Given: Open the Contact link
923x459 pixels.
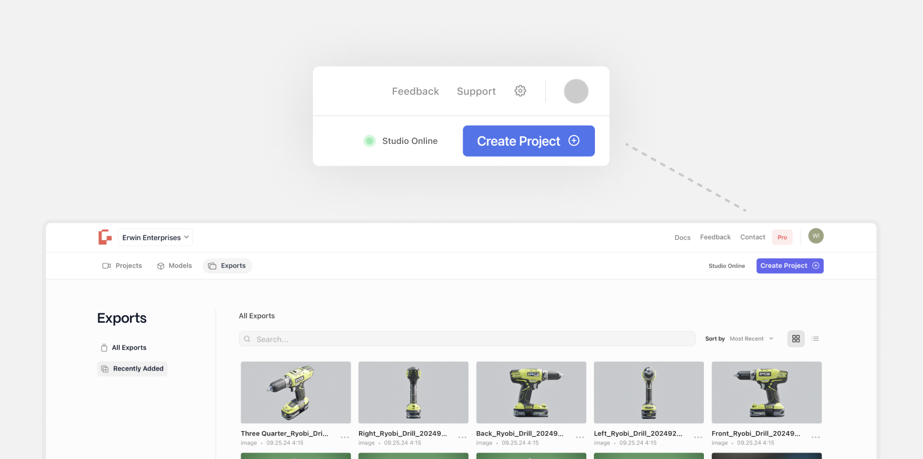Looking at the screenshot, I should pos(753,237).
